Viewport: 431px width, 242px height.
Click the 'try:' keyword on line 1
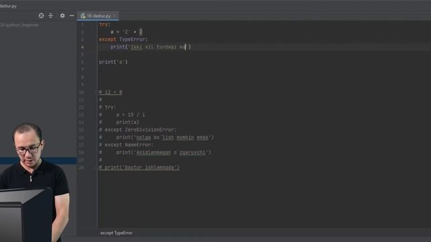coord(104,24)
